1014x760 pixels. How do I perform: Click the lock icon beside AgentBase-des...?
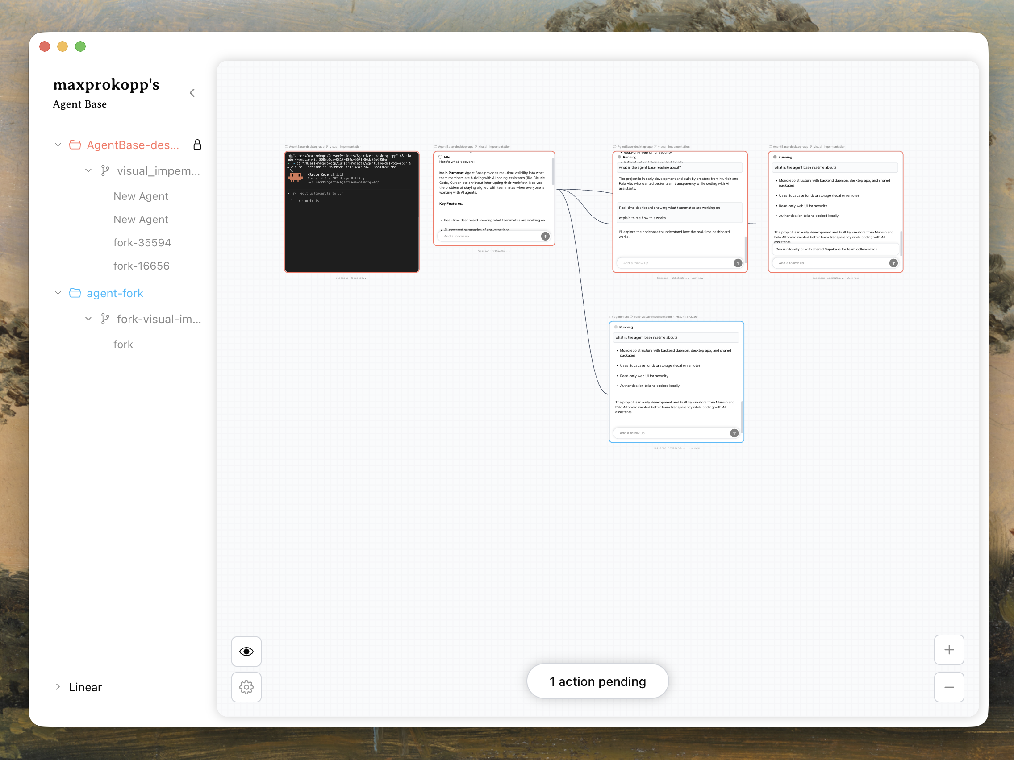197,145
